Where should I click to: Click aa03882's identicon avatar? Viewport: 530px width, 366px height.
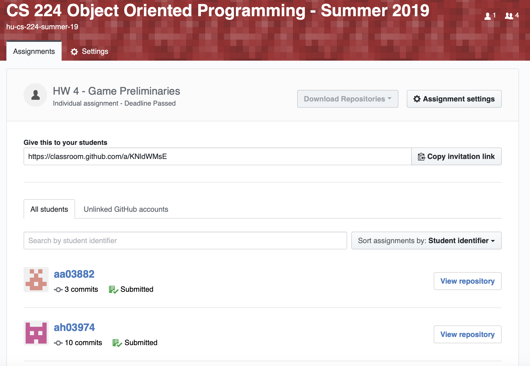tap(36, 280)
